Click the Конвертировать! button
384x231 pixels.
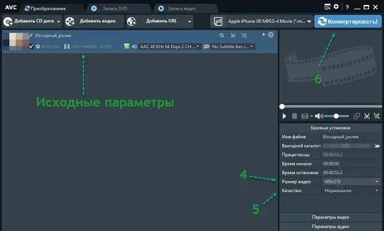point(347,22)
